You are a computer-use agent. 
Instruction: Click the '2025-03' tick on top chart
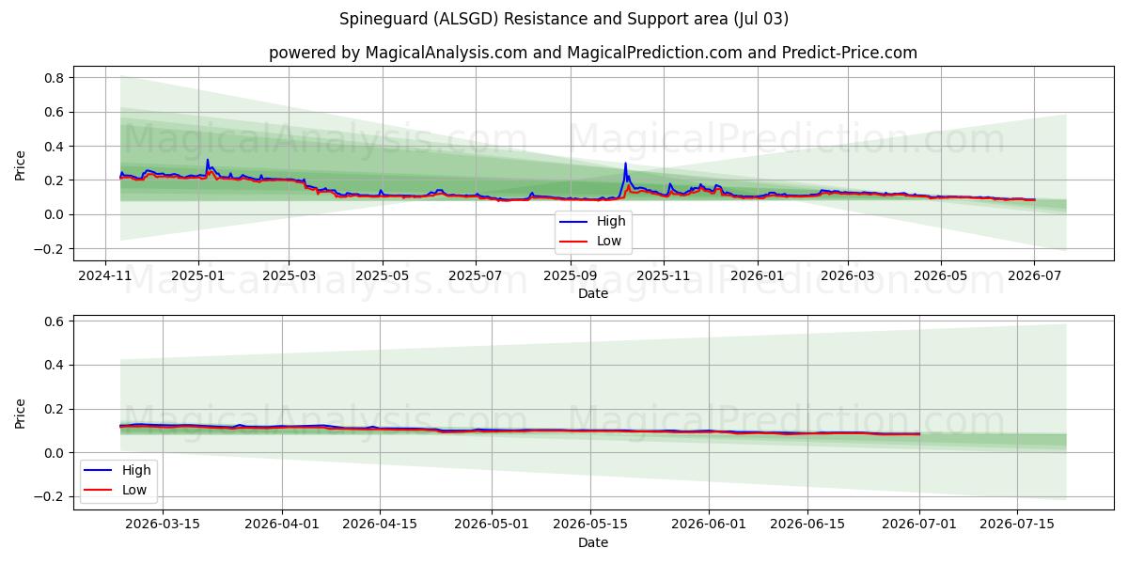(289, 276)
